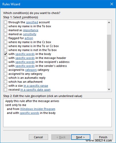Open the 'category' link in assigned condition
The width and height of the screenshot is (116, 143).
point(31,70)
